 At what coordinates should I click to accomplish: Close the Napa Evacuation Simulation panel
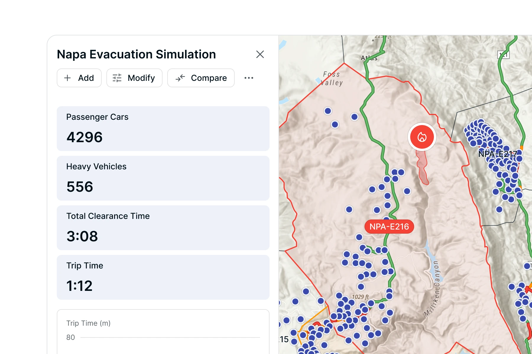click(x=260, y=54)
